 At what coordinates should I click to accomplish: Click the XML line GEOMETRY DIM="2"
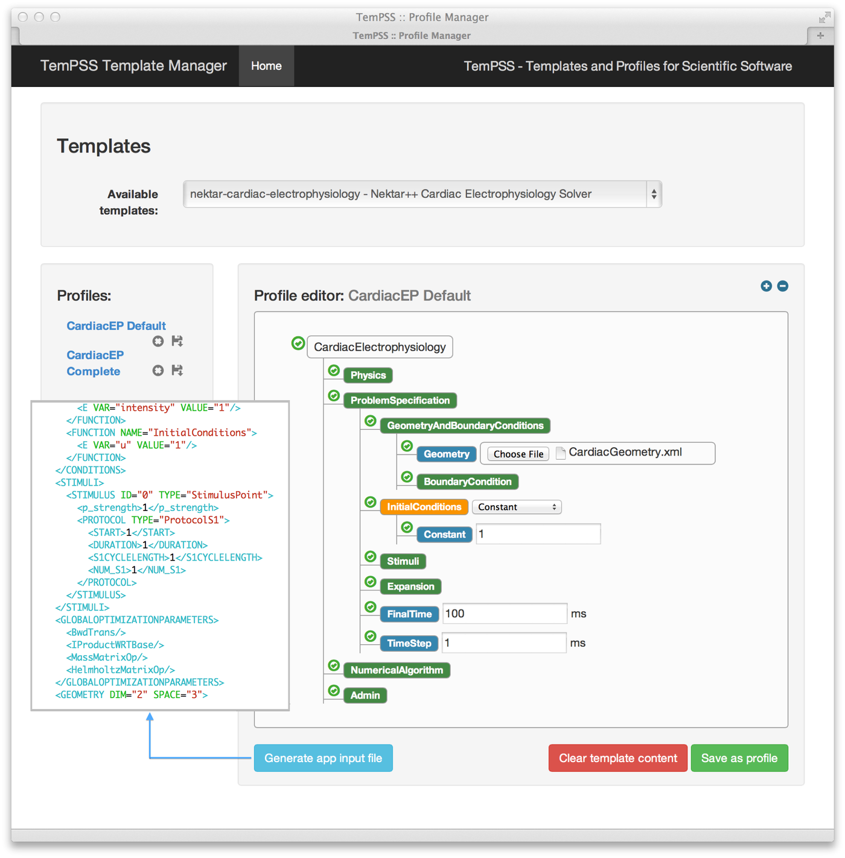coord(132,695)
